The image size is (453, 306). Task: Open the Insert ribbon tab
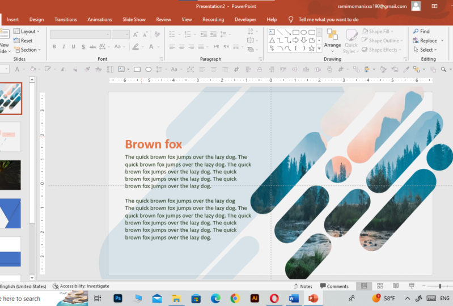pyautogui.click(x=12, y=20)
